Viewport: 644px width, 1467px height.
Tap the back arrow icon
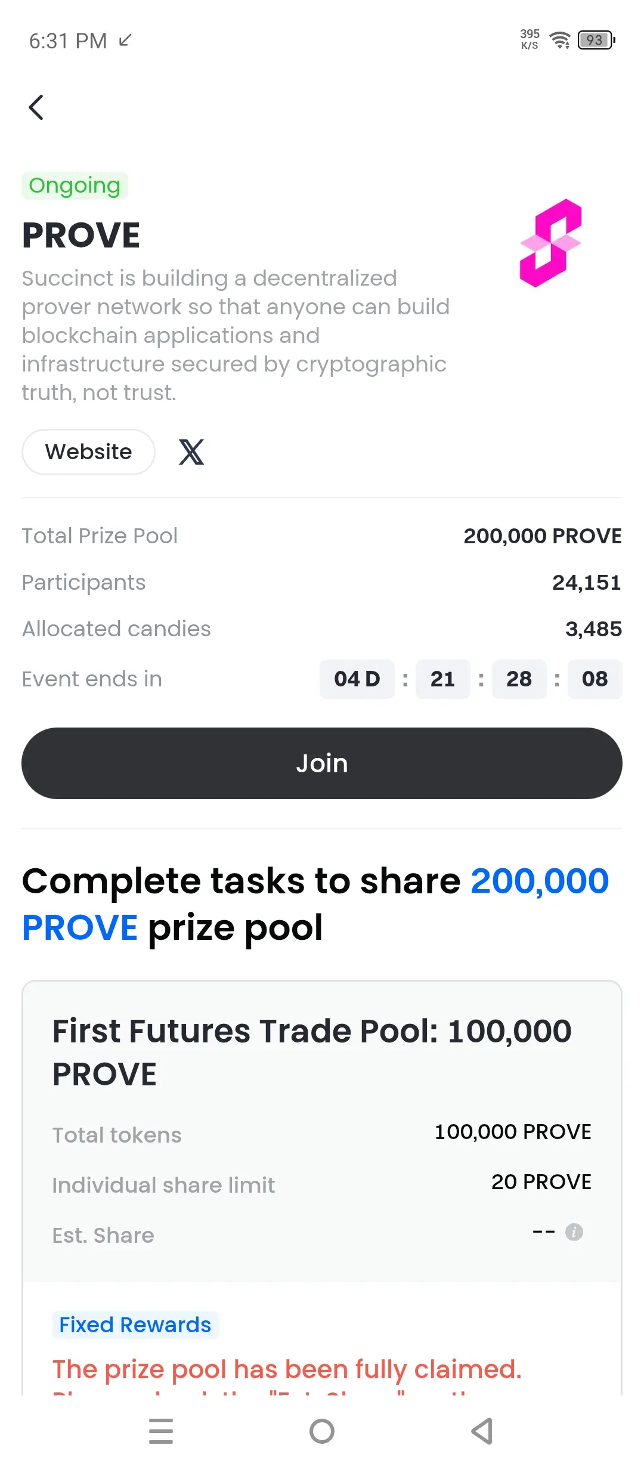(36, 107)
